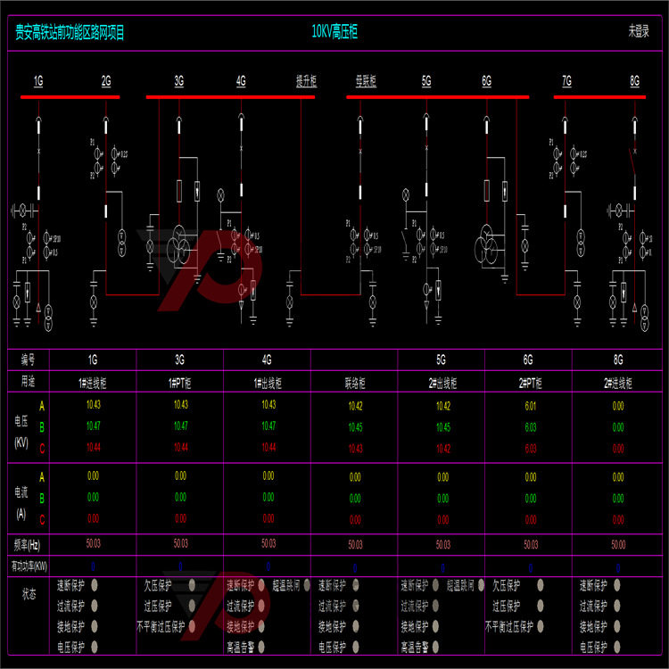Click 1G 接地保护 indicator lamp
Viewport: 669px width, 669px height.
click(95, 626)
